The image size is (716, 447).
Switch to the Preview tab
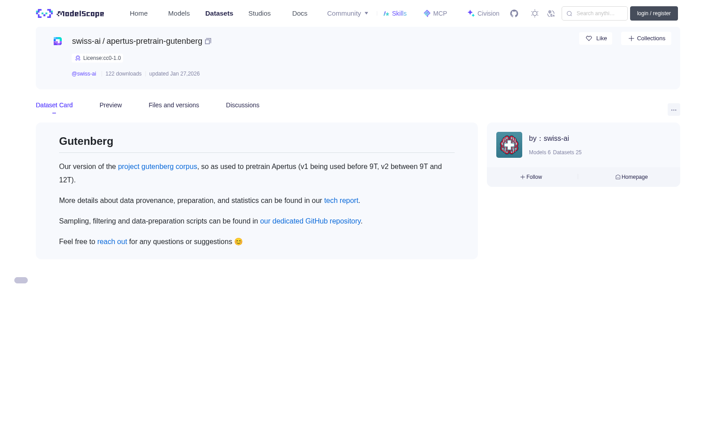click(111, 105)
